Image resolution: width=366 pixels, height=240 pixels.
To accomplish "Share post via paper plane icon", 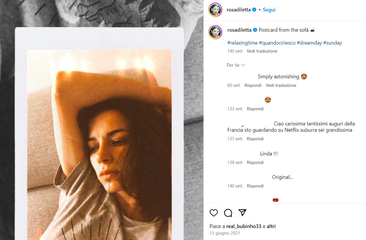I will (243, 213).
